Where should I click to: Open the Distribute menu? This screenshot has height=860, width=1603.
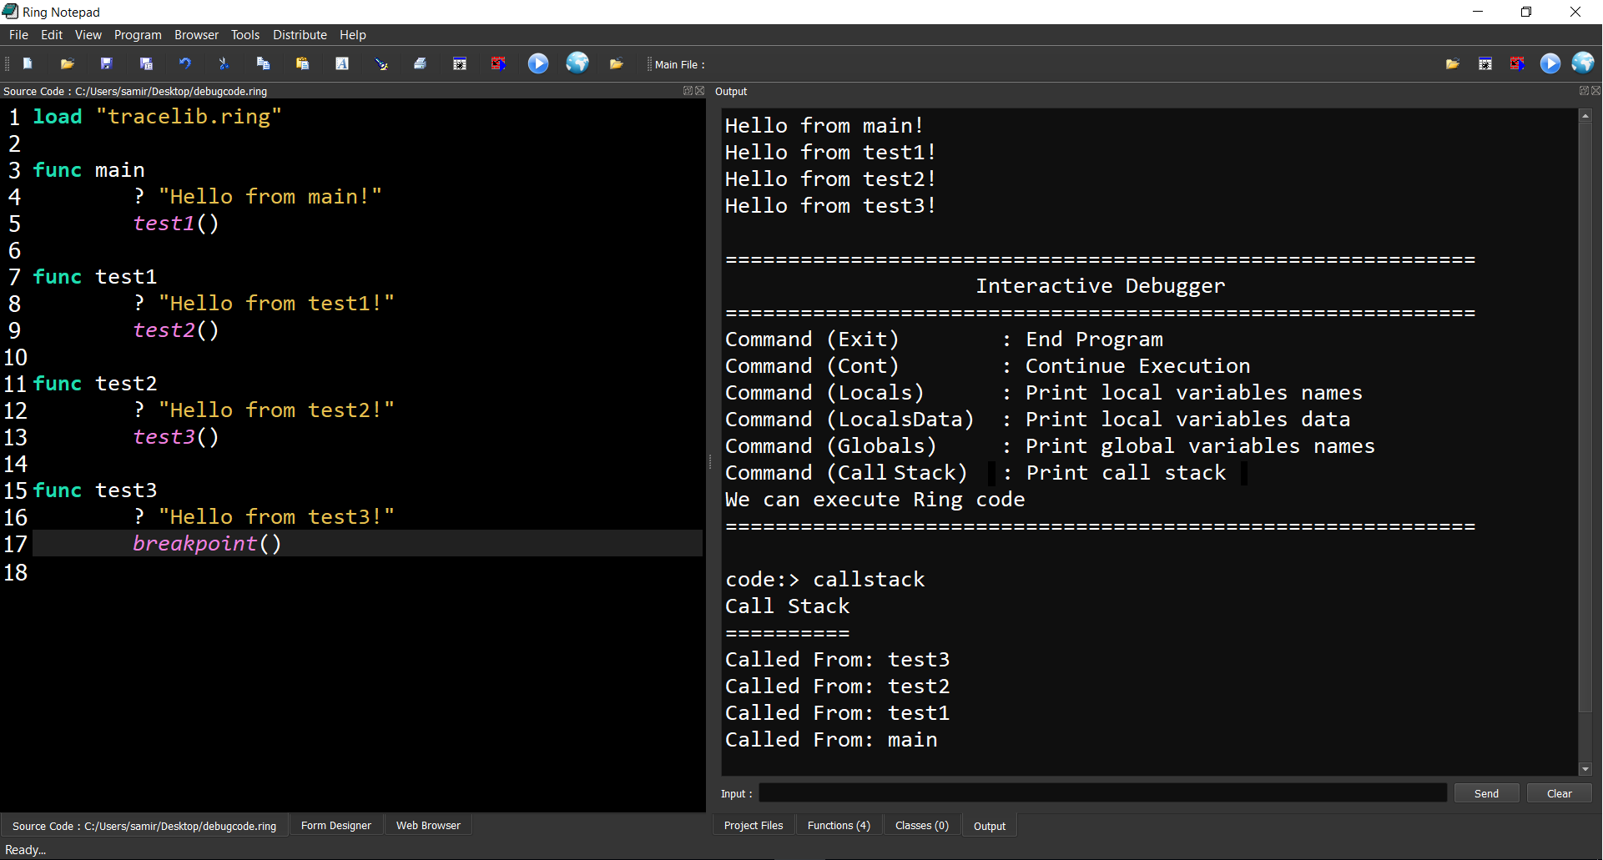coord(300,34)
